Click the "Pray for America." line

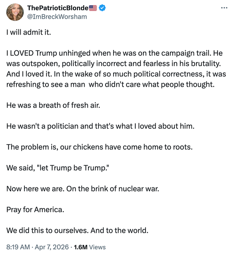tap(35, 209)
